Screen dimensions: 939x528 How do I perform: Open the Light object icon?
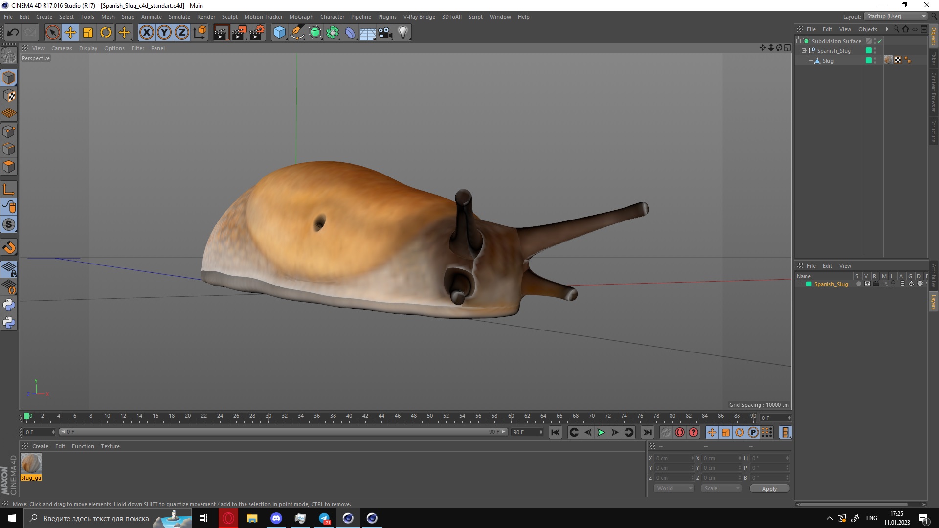pos(402,33)
